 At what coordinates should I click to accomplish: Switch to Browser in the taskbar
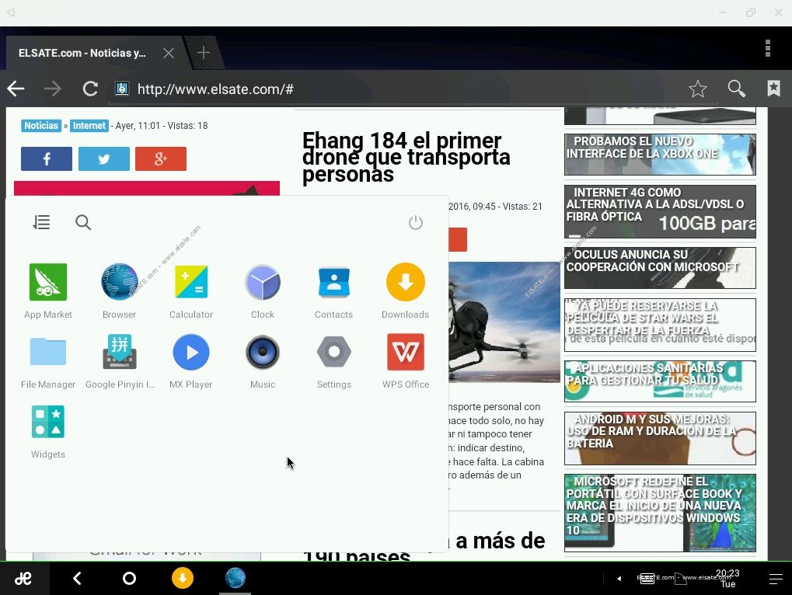[236, 579]
